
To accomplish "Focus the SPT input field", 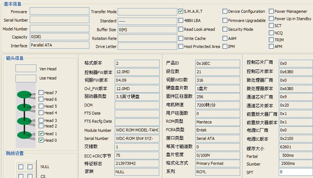I will (x=296, y=172).
